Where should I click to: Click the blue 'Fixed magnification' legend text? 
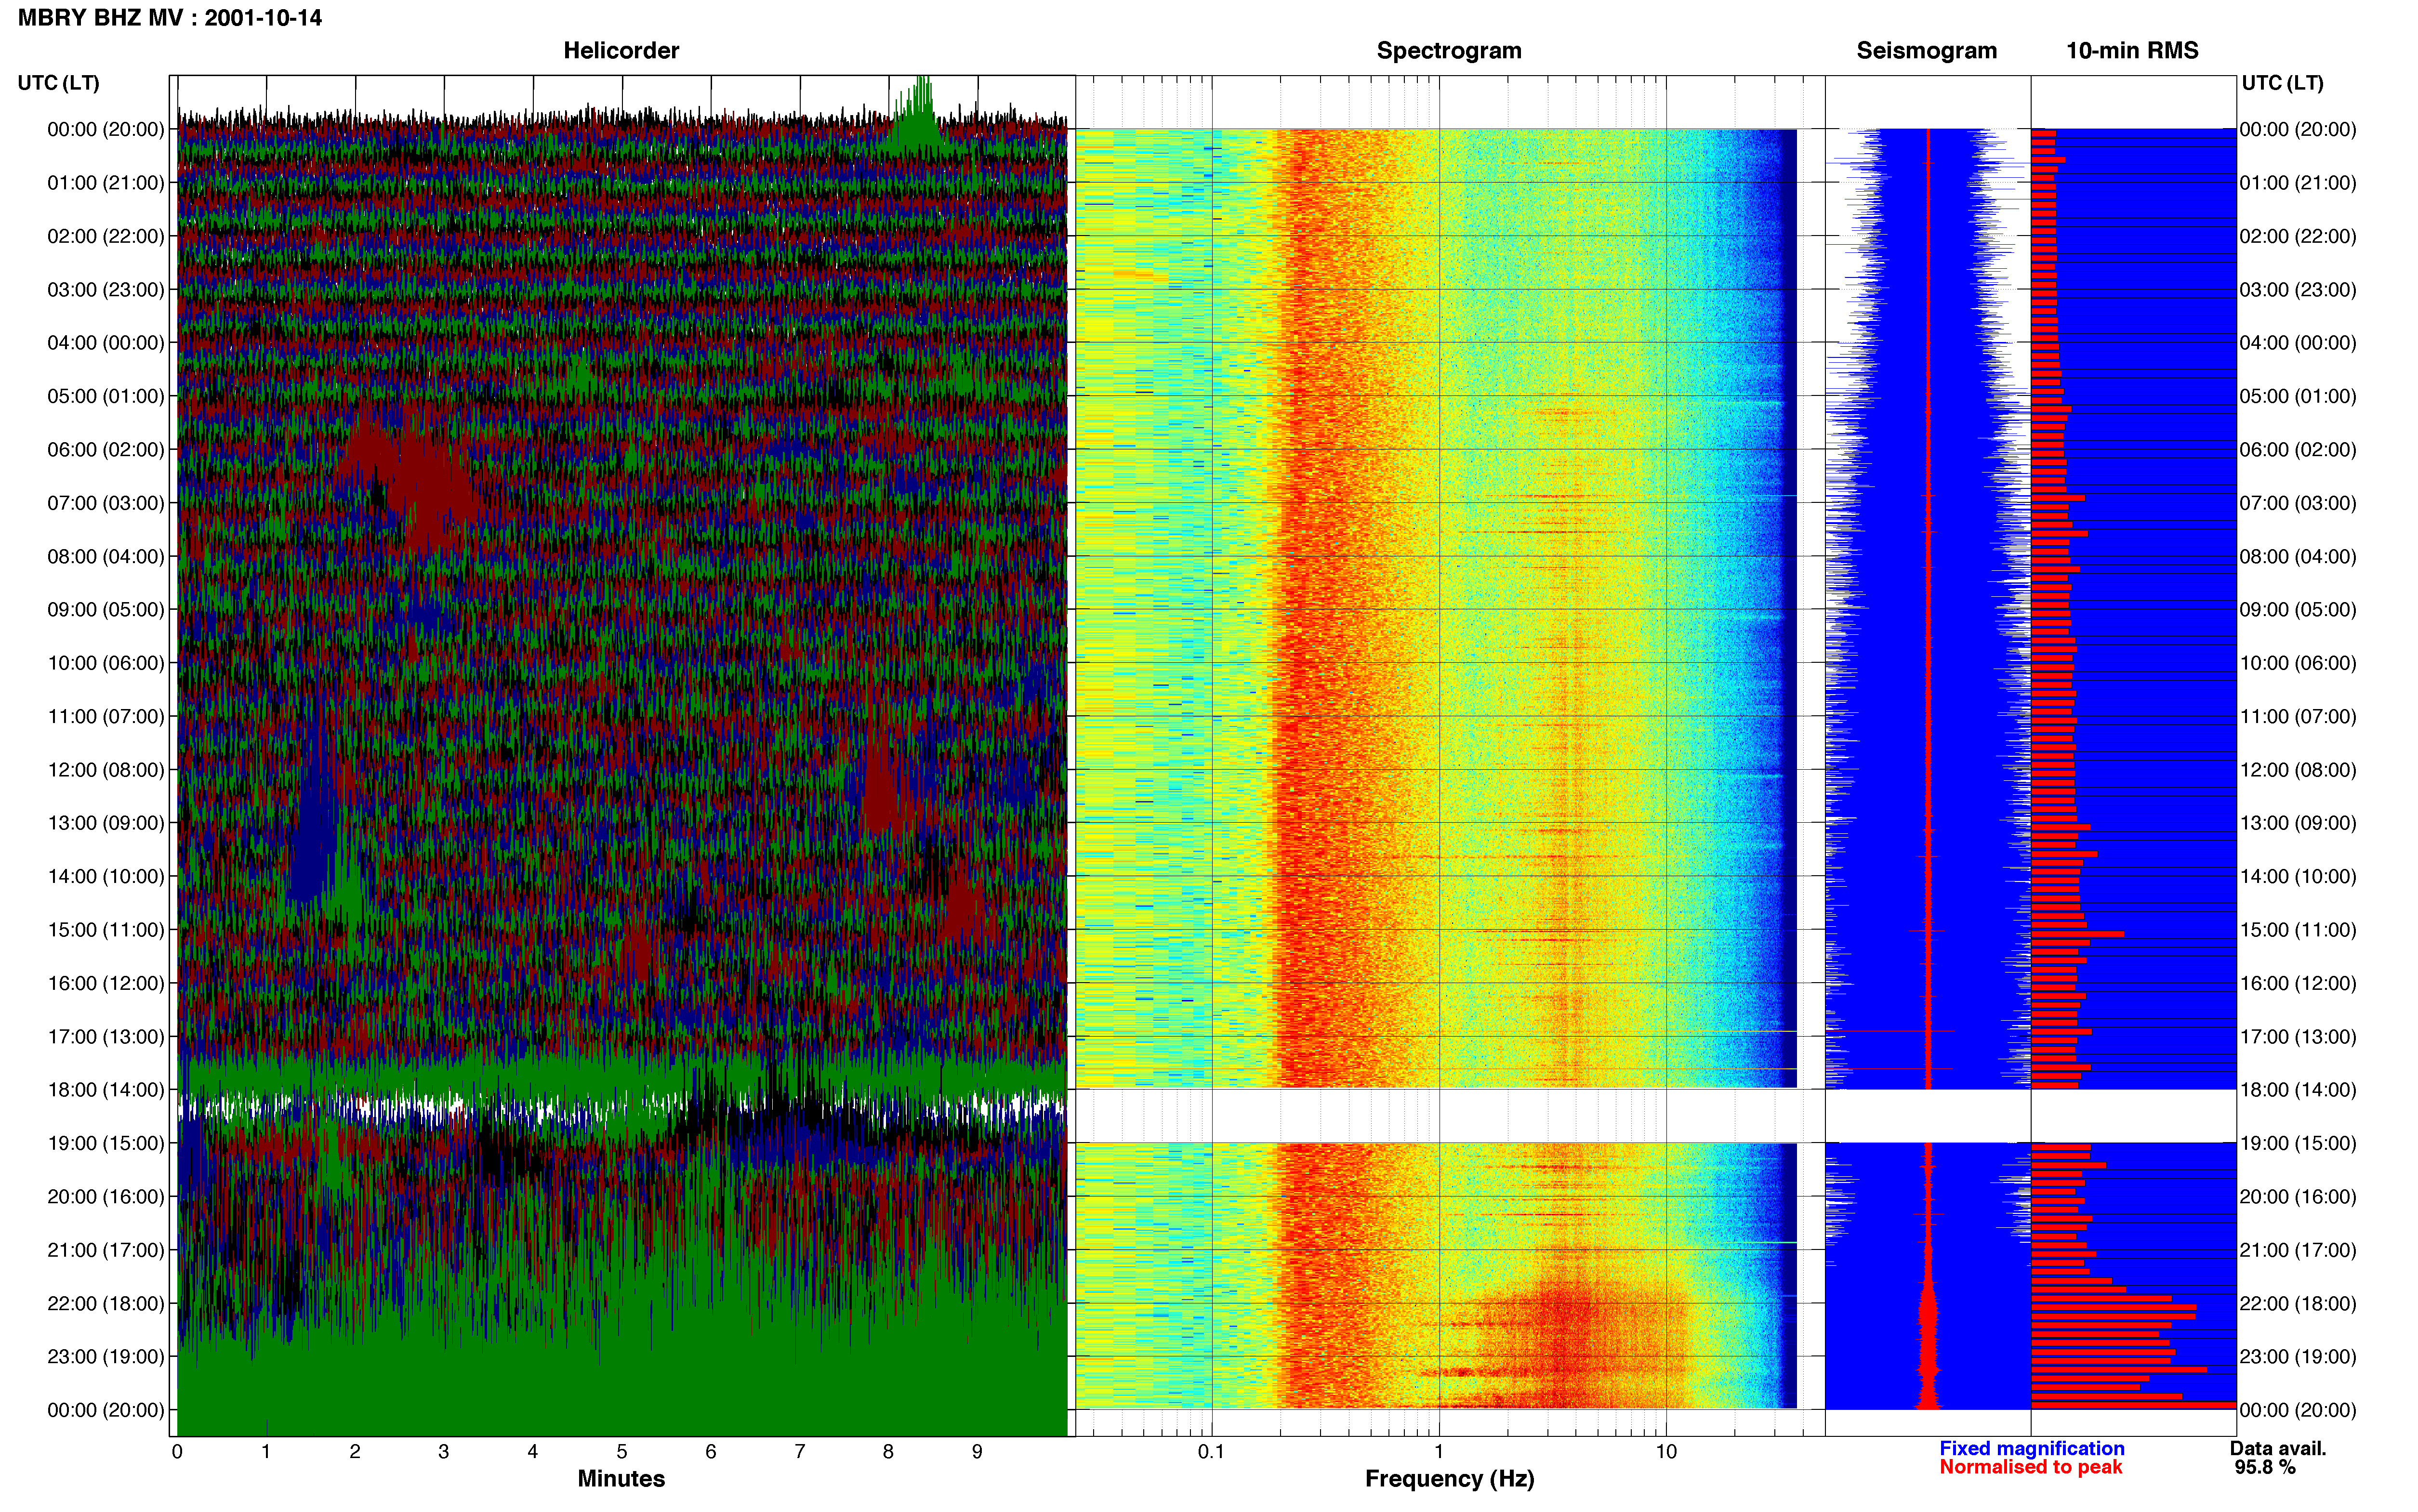click(x=2032, y=1449)
